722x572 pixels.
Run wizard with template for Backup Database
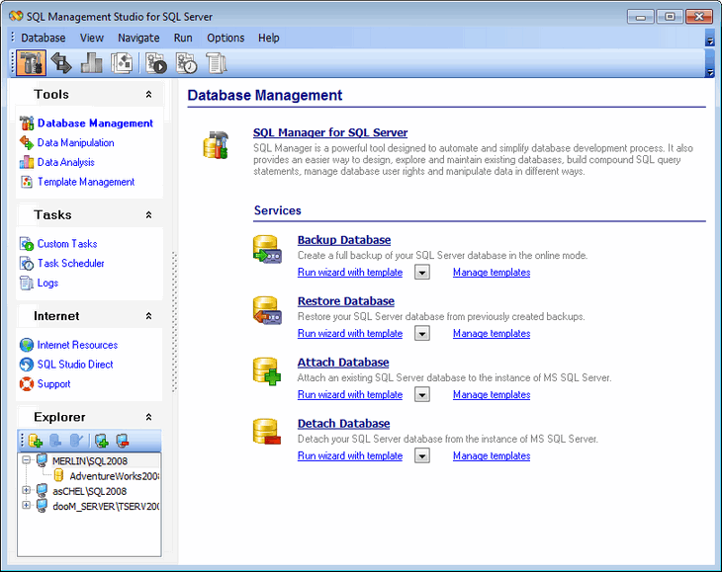click(350, 273)
